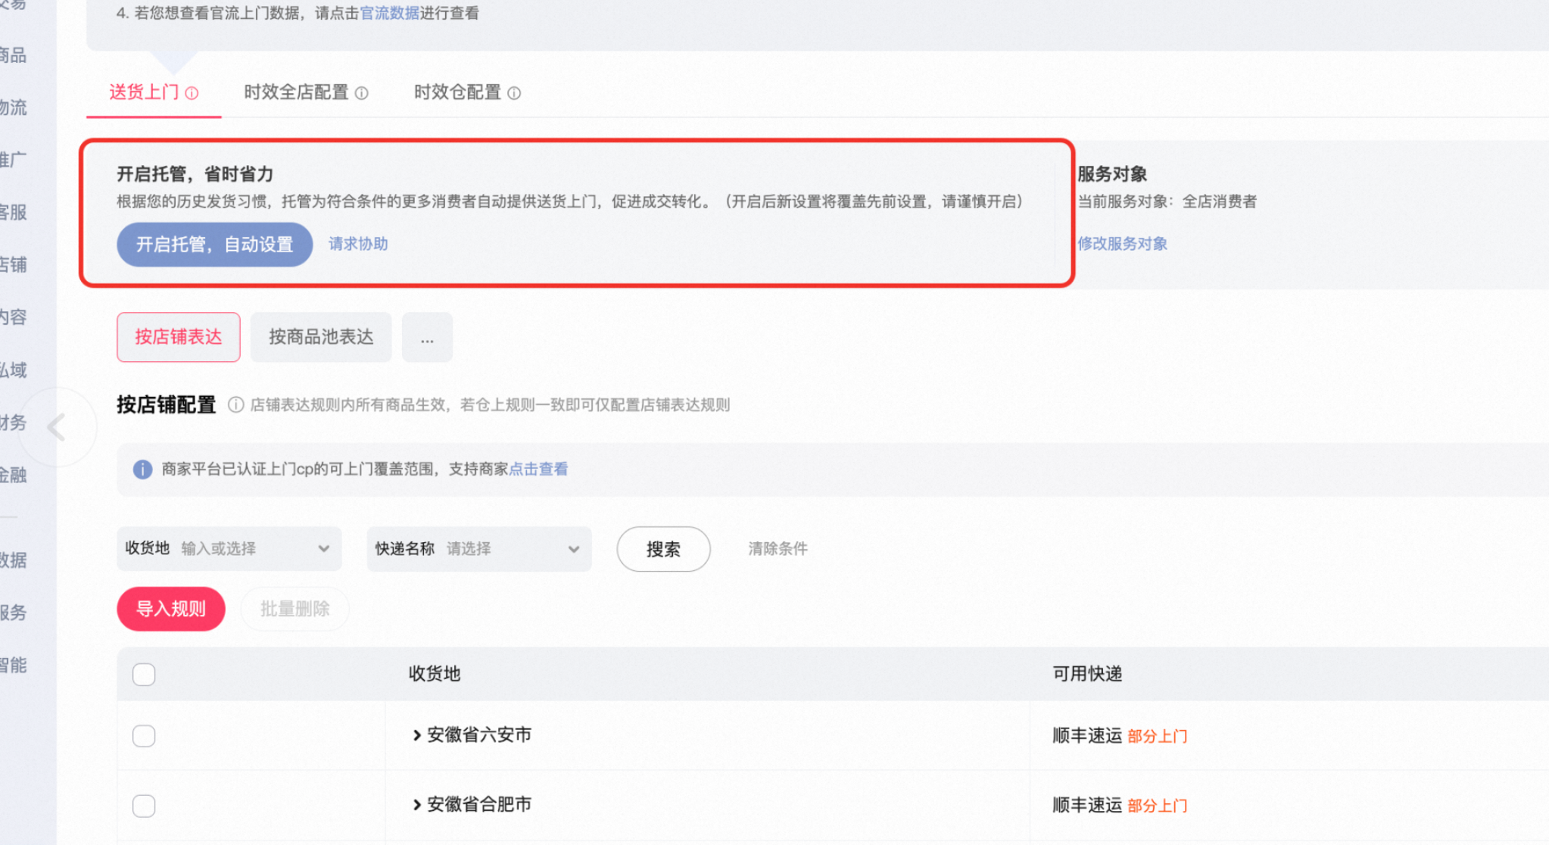Select 按店铺表达 option tab

coord(179,337)
